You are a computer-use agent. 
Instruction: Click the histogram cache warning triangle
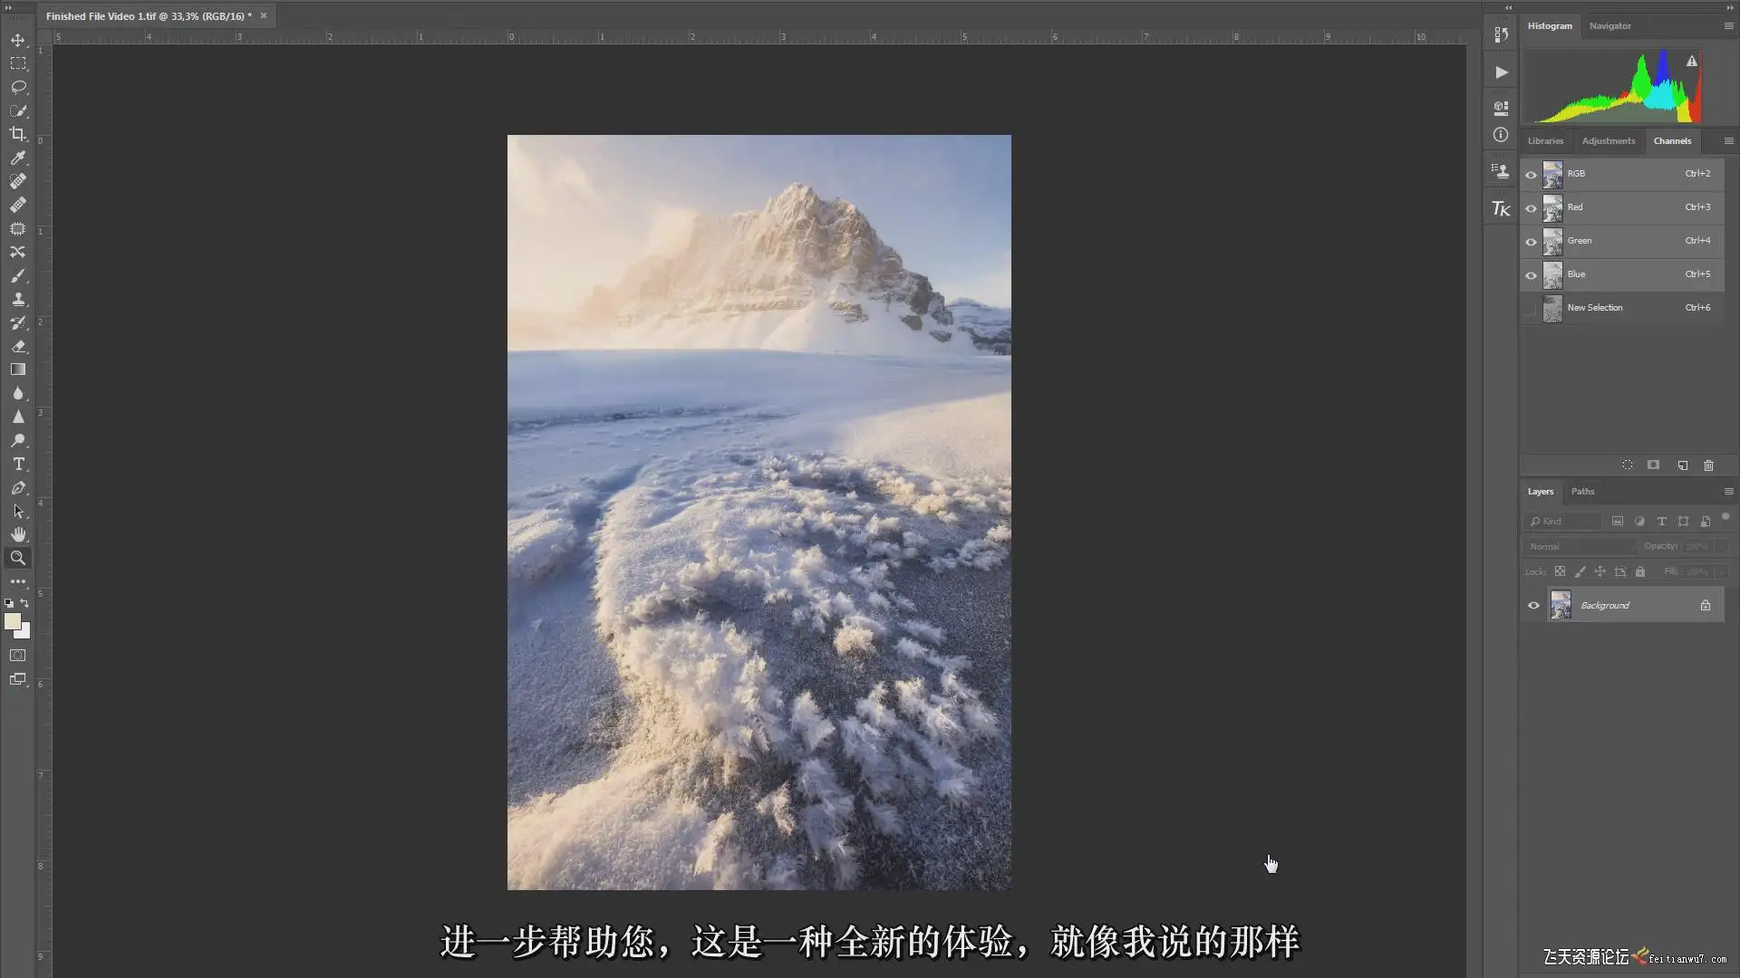pyautogui.click(x=1691, y=62)
